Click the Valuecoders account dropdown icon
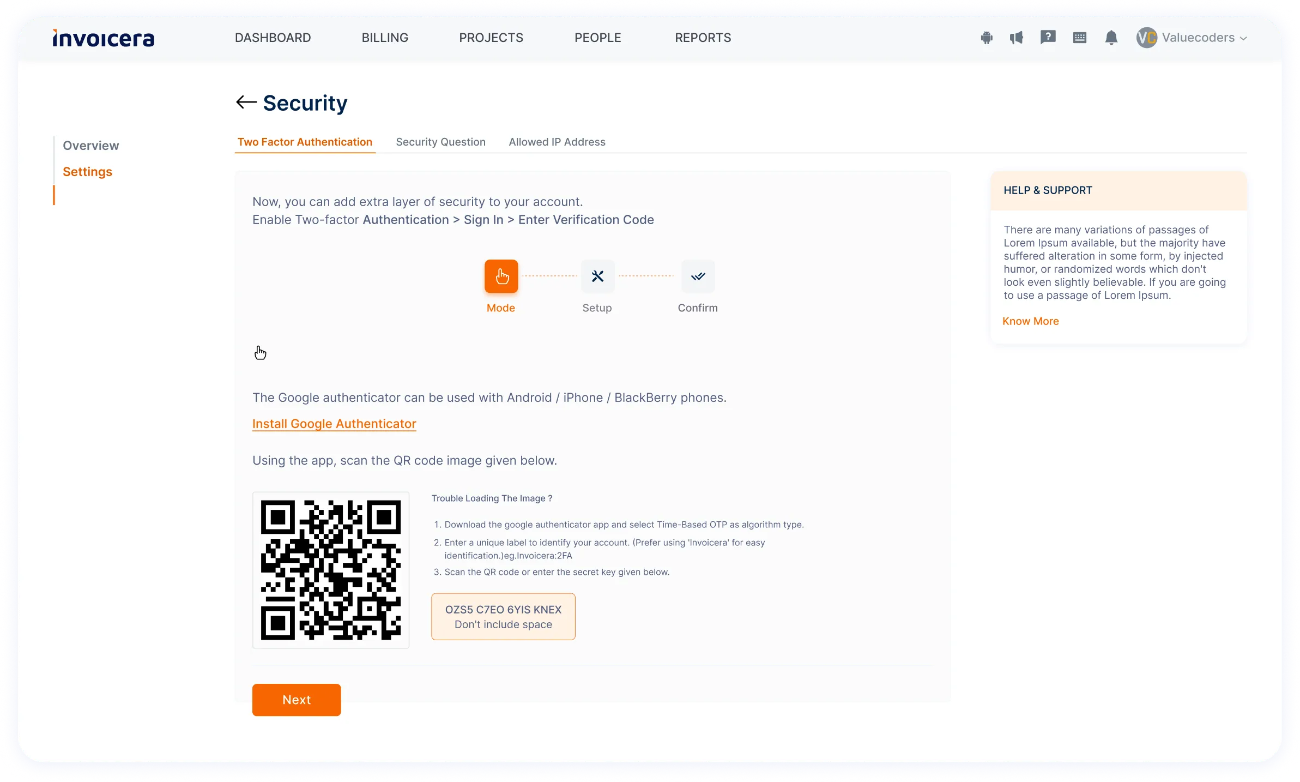 pyautogui.click(x=1244, y=38)
